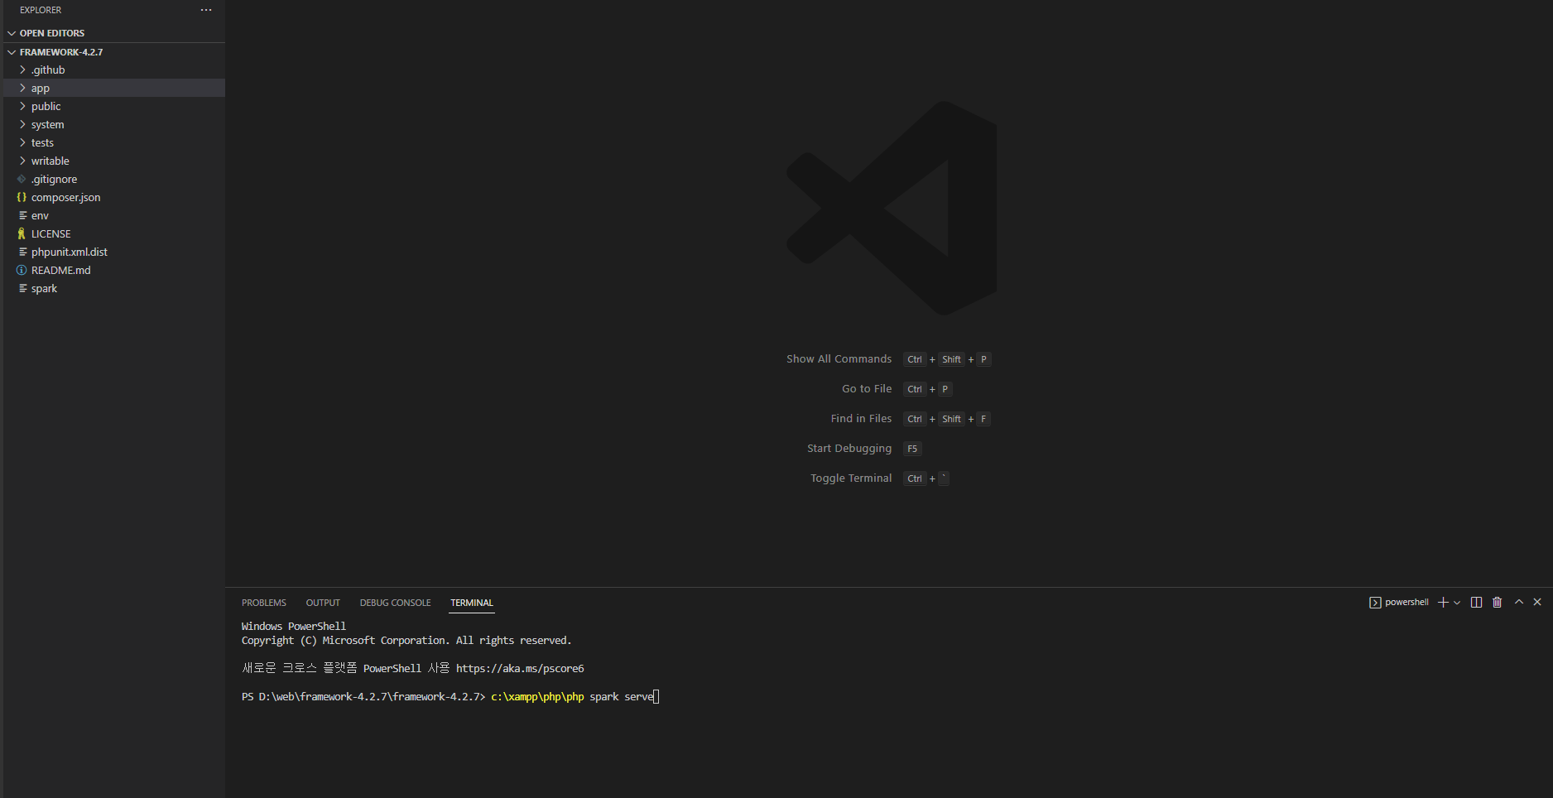Collapse the OPEN EDITORS section
Viewport: 1553px width, 798px height.
coord(12,33)
